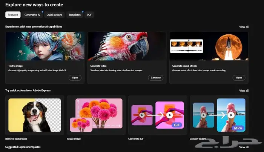Click the Generate sound effects title
The height and width of the screenshot is (152, 264).
click(x=184, y=66)
